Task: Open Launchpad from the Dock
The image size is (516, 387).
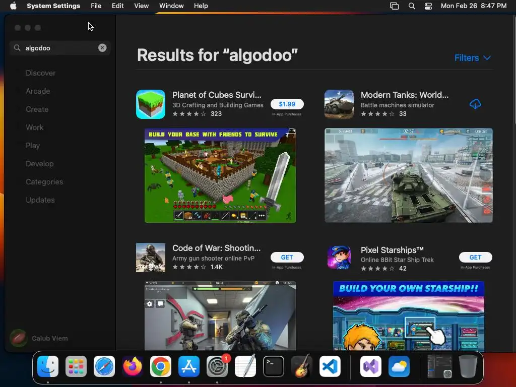Action: pos(76,366)
